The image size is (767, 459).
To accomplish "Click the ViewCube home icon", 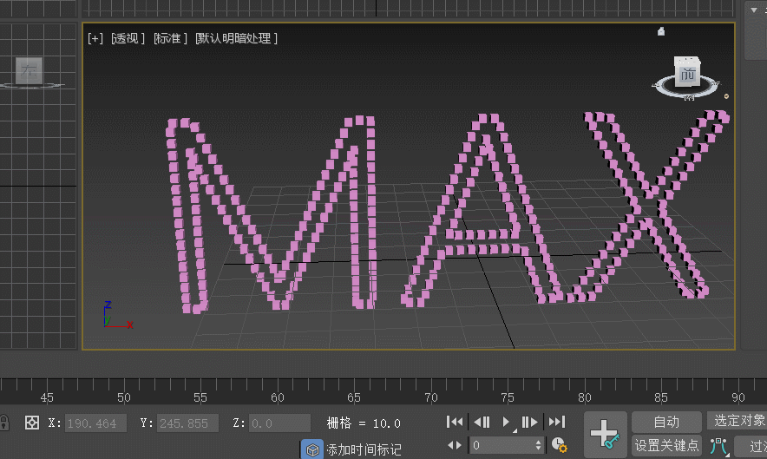I will (661, 31).
